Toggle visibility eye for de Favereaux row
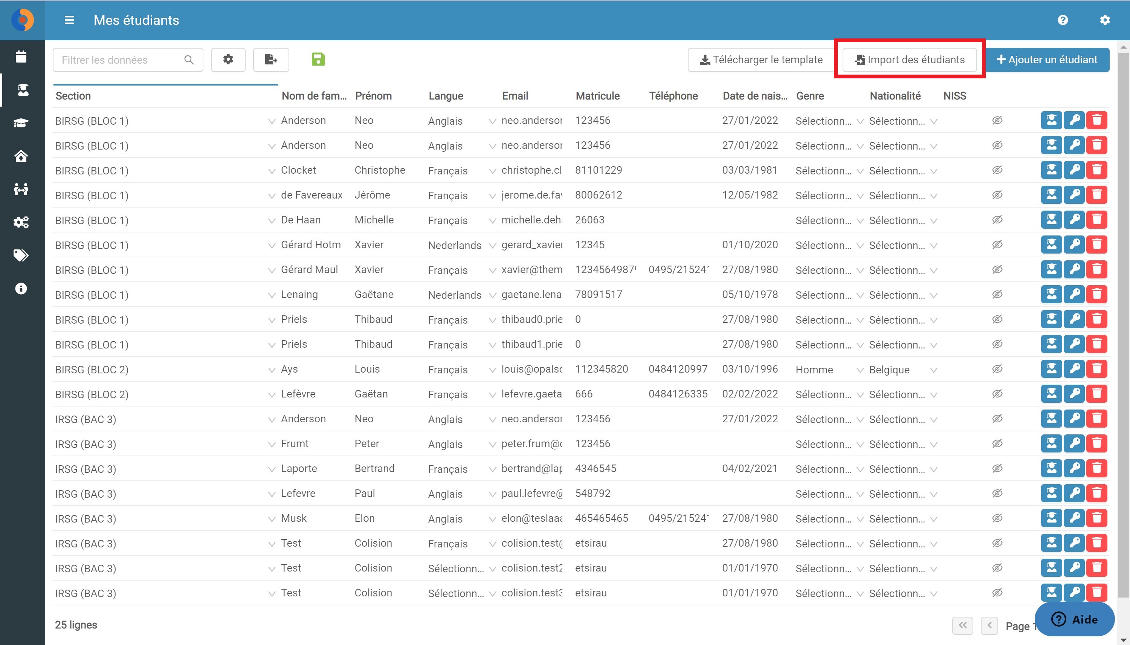 (997, 195)
